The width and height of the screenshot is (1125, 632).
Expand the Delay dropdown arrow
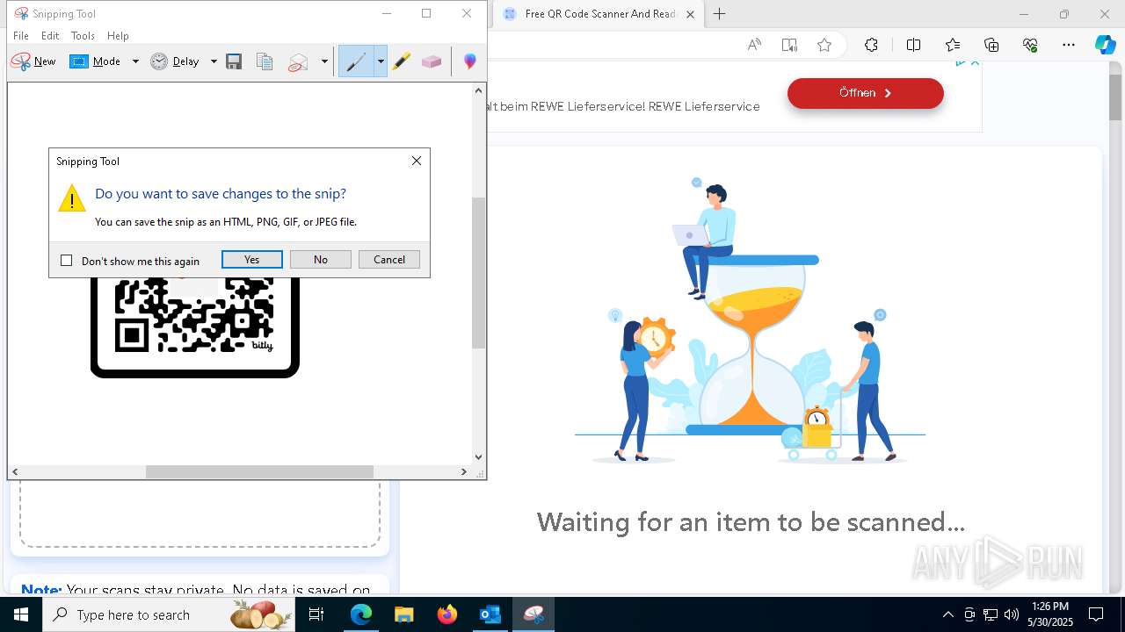(x=214, y=61)
